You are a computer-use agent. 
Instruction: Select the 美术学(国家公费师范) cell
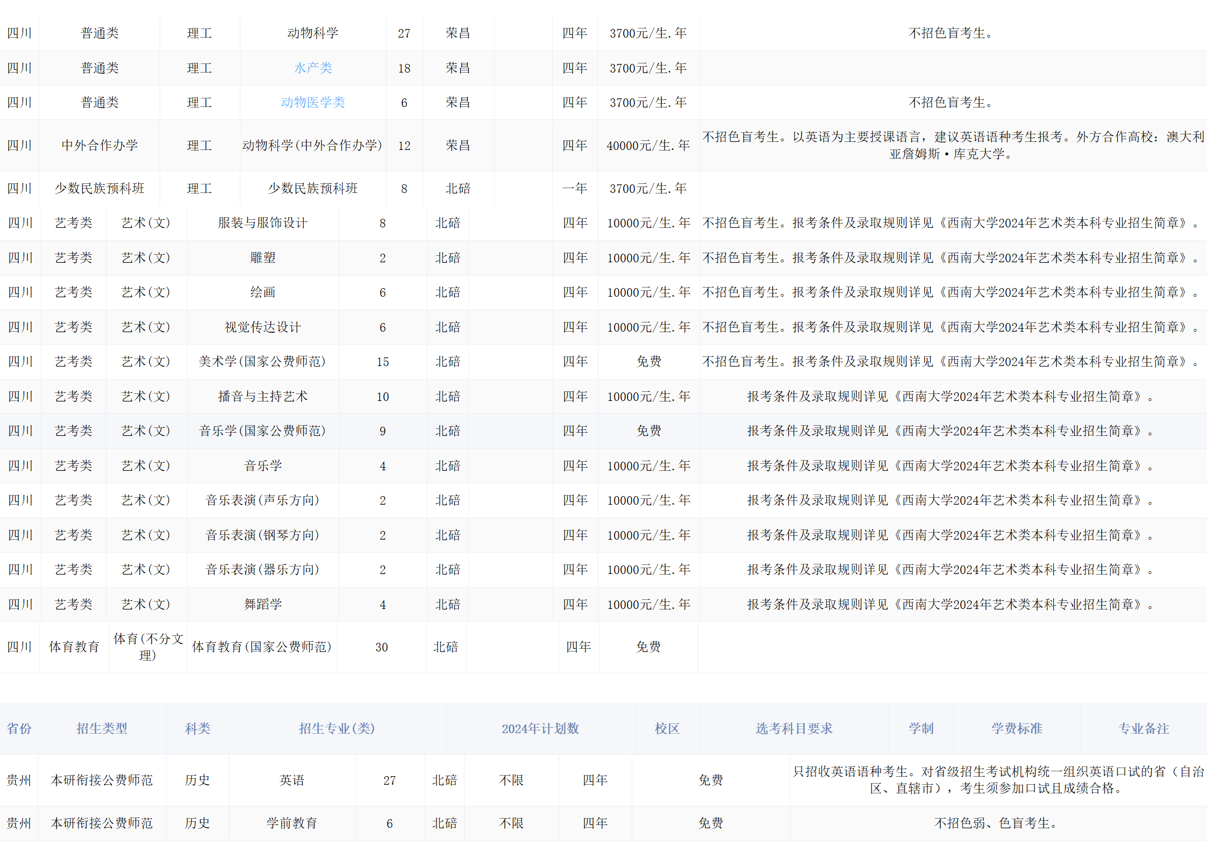[262, 361]
